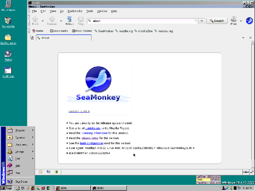
Task: Open the mozilla.org bookmark
Action: (124, 31)
